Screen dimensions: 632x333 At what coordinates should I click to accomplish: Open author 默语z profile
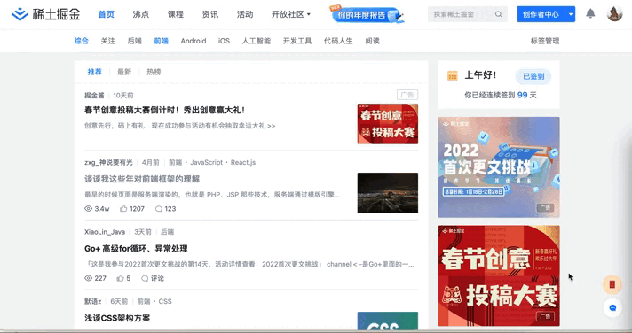[92, 301]
